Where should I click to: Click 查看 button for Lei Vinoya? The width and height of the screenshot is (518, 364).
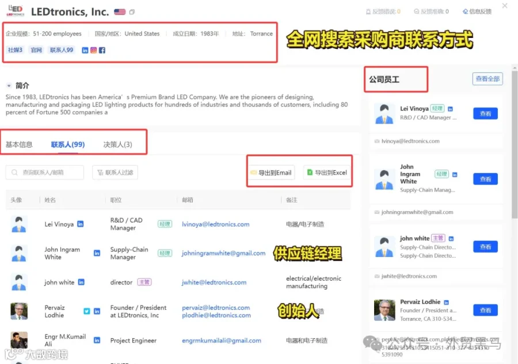tap(485, 113)
